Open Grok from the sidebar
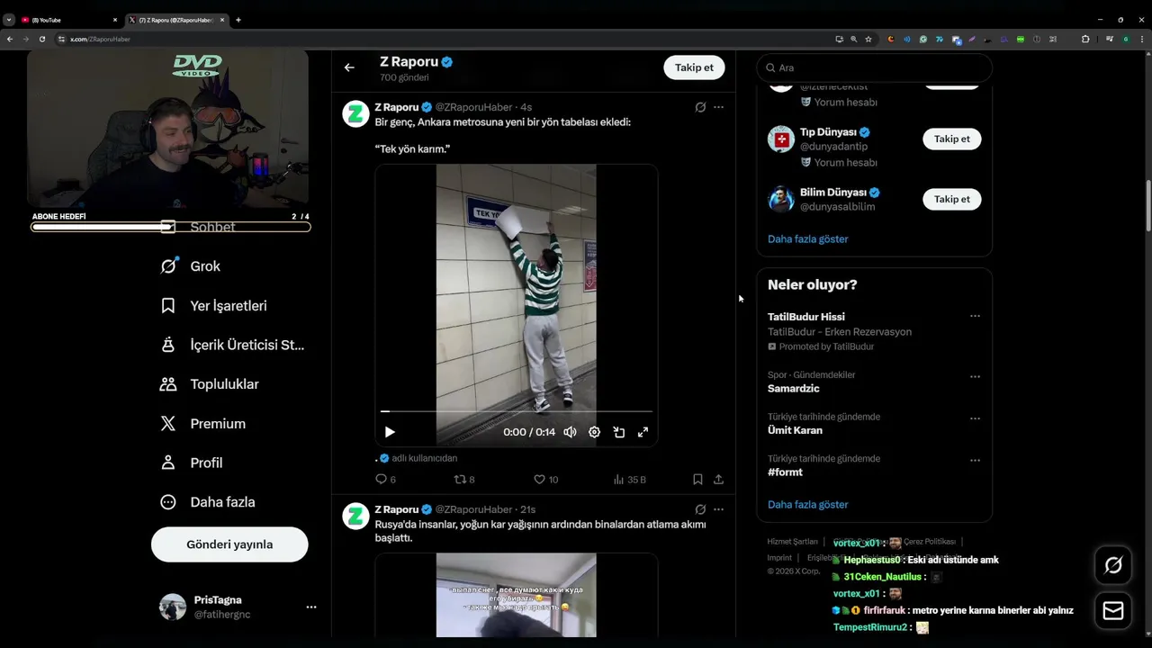Screen dimensions: 1152x648 pos(190,266)
